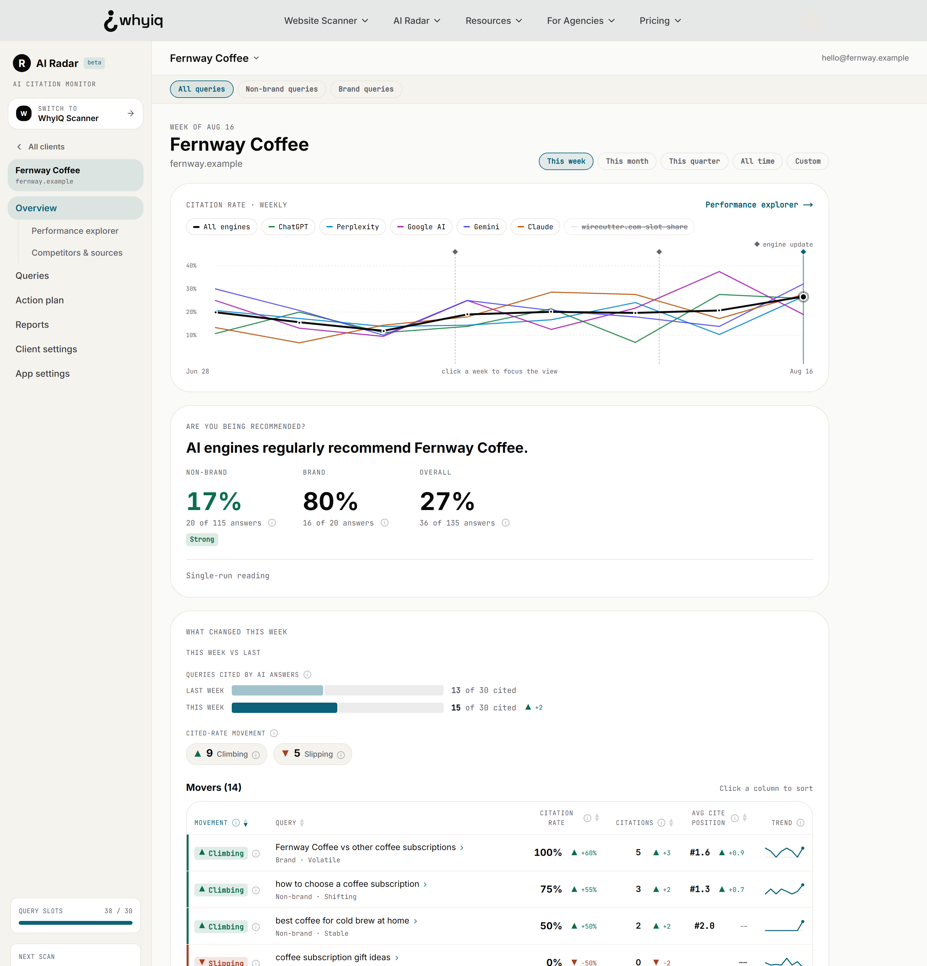Click the info icon in the Climbing chip
The width and height of the screenshot is (927, 966).
click(x=256, y=754)
